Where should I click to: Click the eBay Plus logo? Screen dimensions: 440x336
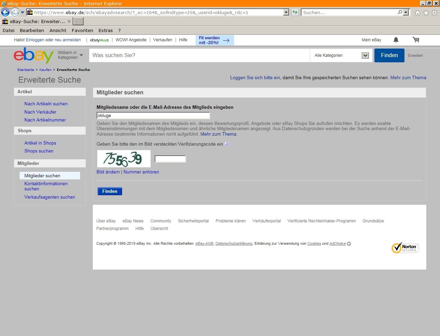[x=99, y=40]
